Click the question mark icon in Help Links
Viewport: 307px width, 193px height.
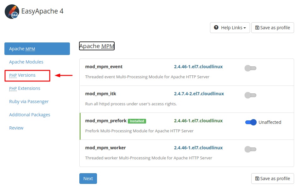(216, 28)
